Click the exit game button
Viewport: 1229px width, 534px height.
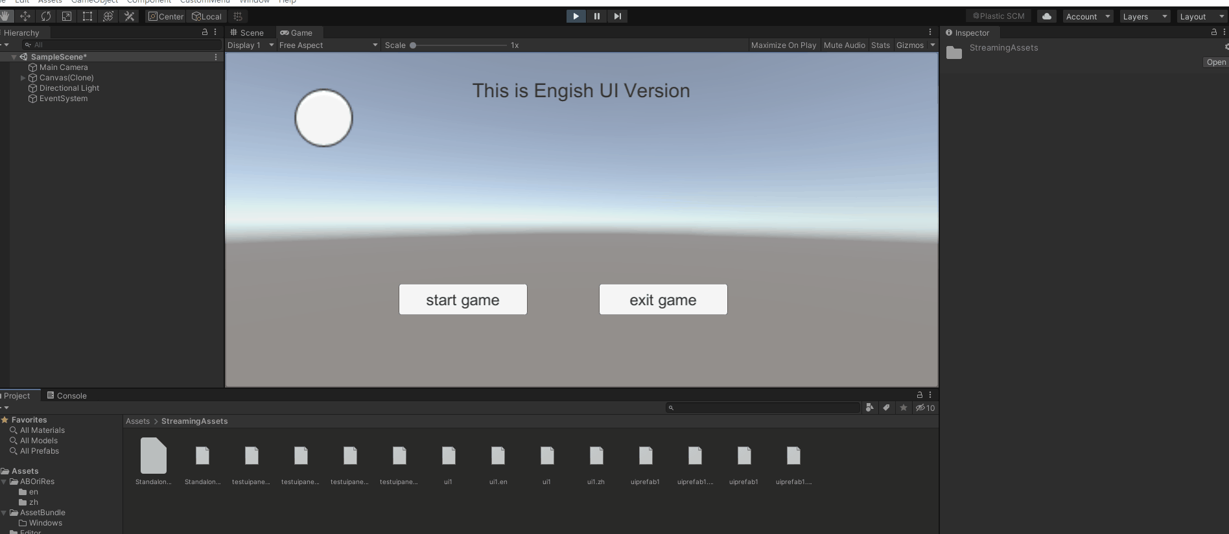[x=663, y=299]
